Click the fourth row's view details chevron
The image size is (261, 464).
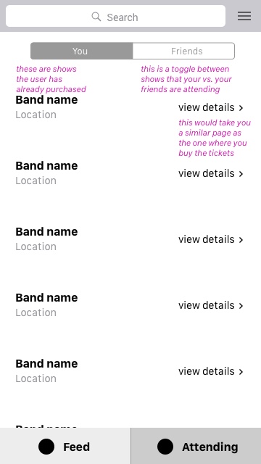[x=241, y=306]
